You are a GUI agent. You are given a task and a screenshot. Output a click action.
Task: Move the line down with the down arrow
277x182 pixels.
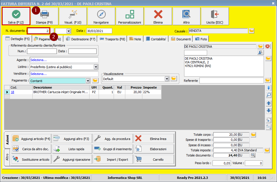[x=268, y=111]
